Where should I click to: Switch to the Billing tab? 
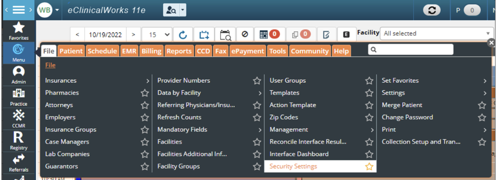tap(152, 51)
